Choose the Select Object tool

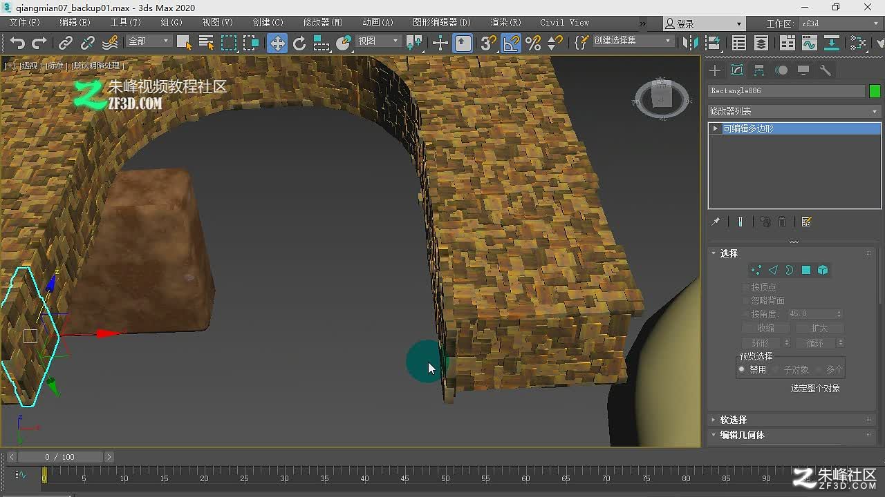point(184,43)
